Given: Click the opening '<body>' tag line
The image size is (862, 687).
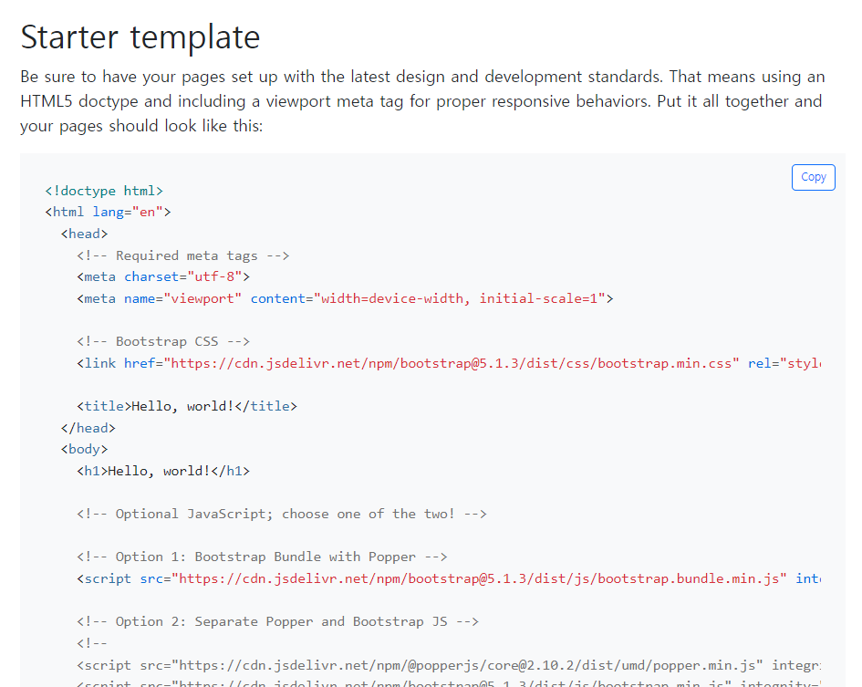Looking at the screenshot, I should coord(84,450).
